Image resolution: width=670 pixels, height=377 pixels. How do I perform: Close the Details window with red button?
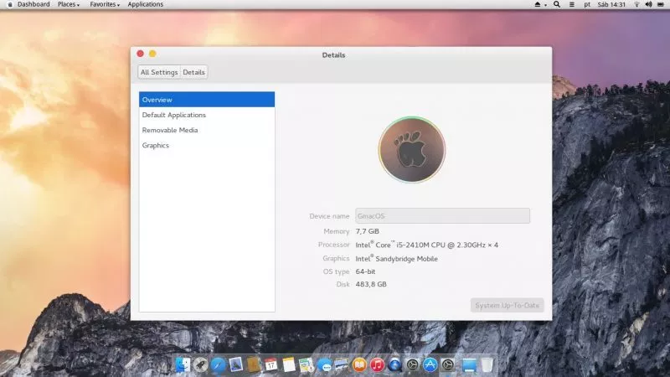[x=140, y=54]
